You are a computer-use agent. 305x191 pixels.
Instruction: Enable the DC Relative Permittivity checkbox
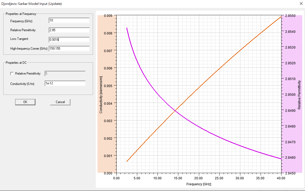click(x=12, y=74)
